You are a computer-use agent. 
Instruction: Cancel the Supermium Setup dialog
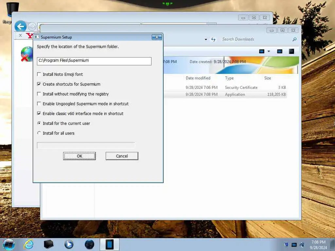pos(122,156)
